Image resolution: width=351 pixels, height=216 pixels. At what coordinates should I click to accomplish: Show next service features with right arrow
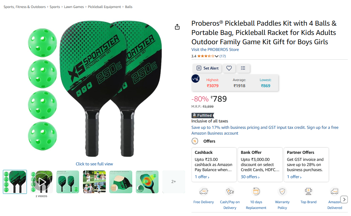[x=344, y=199]
